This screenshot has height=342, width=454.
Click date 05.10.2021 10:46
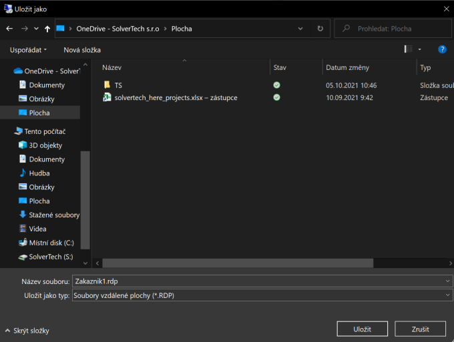pyautogui.click(x=351, y=85)
